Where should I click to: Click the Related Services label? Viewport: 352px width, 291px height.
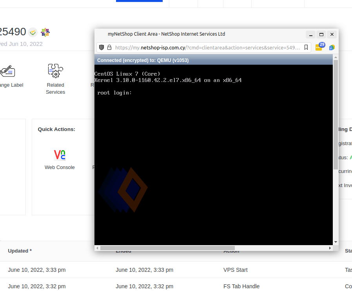pos(55,89)
